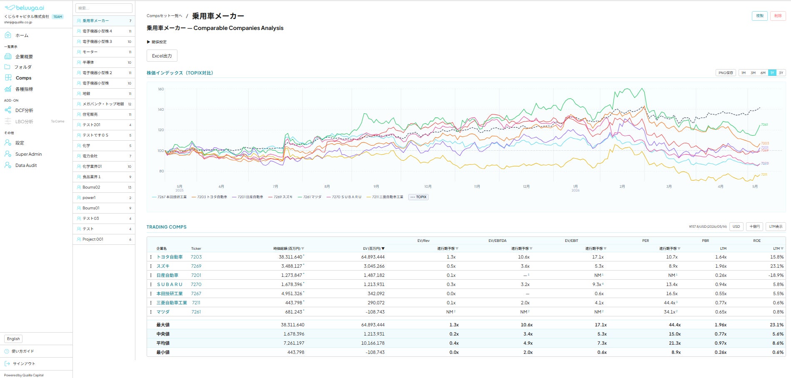Viewport: 791px width, 378px height.
Task: Sort by 時価総額 column arrow
Action: click(x=303, y=249)
